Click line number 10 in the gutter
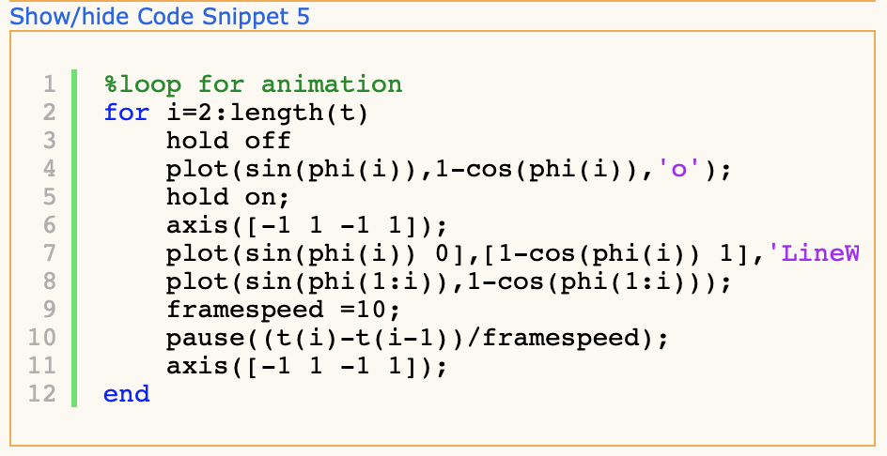The width and height of the screenshot is (887, 456). [42, 338]
